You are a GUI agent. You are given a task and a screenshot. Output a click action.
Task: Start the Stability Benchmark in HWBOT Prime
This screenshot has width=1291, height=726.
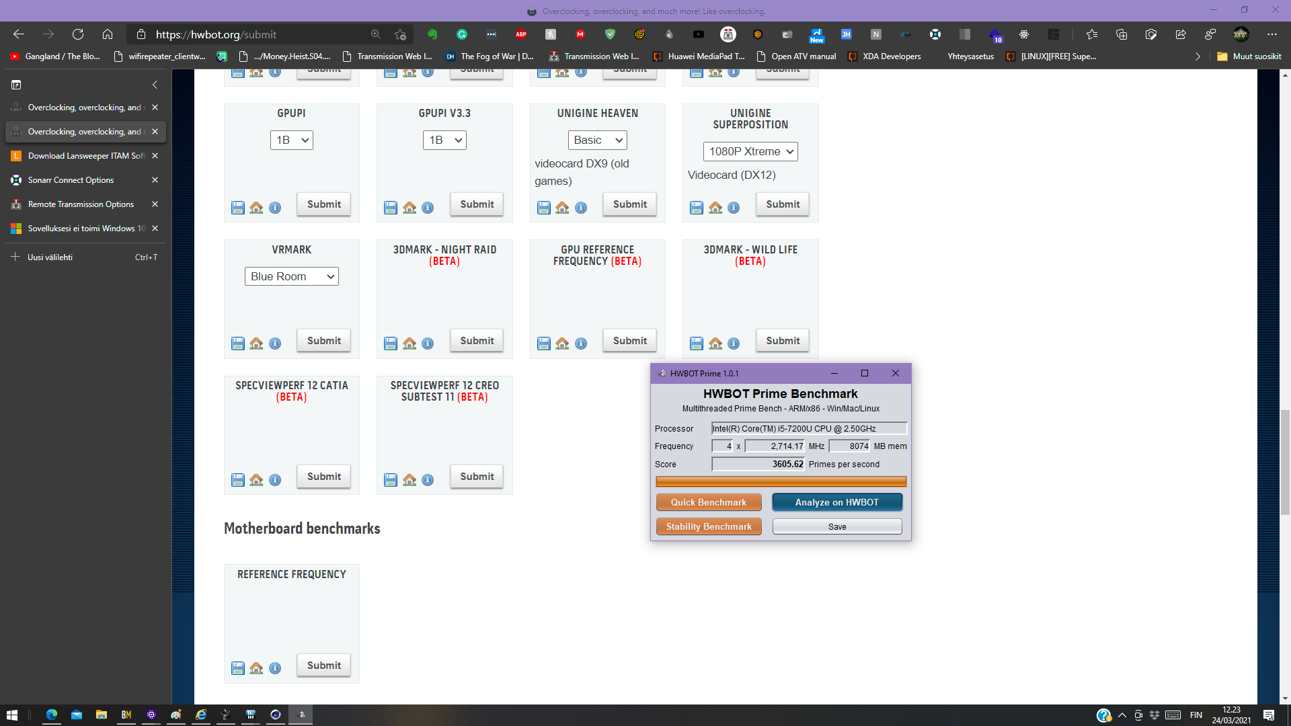[x=709, y=526]
